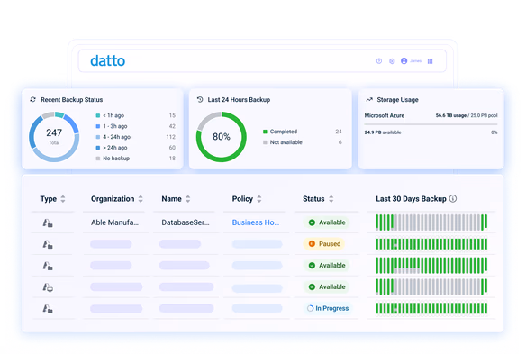Click refresh icon beside Recent Backup Status
This screenshot has width=526, height=354.
(32, 99)
